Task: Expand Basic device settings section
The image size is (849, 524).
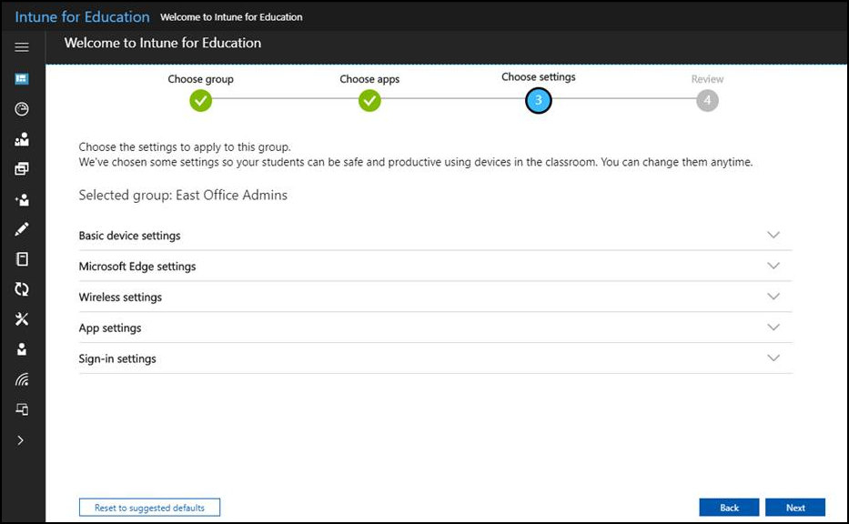Action: pyautogui.click(x=435, y=236)
